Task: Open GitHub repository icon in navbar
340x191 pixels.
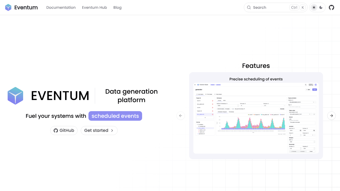Action: coord(331,7)
